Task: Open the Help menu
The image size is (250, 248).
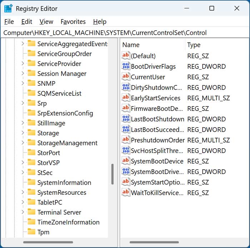Action: [100, 22]
